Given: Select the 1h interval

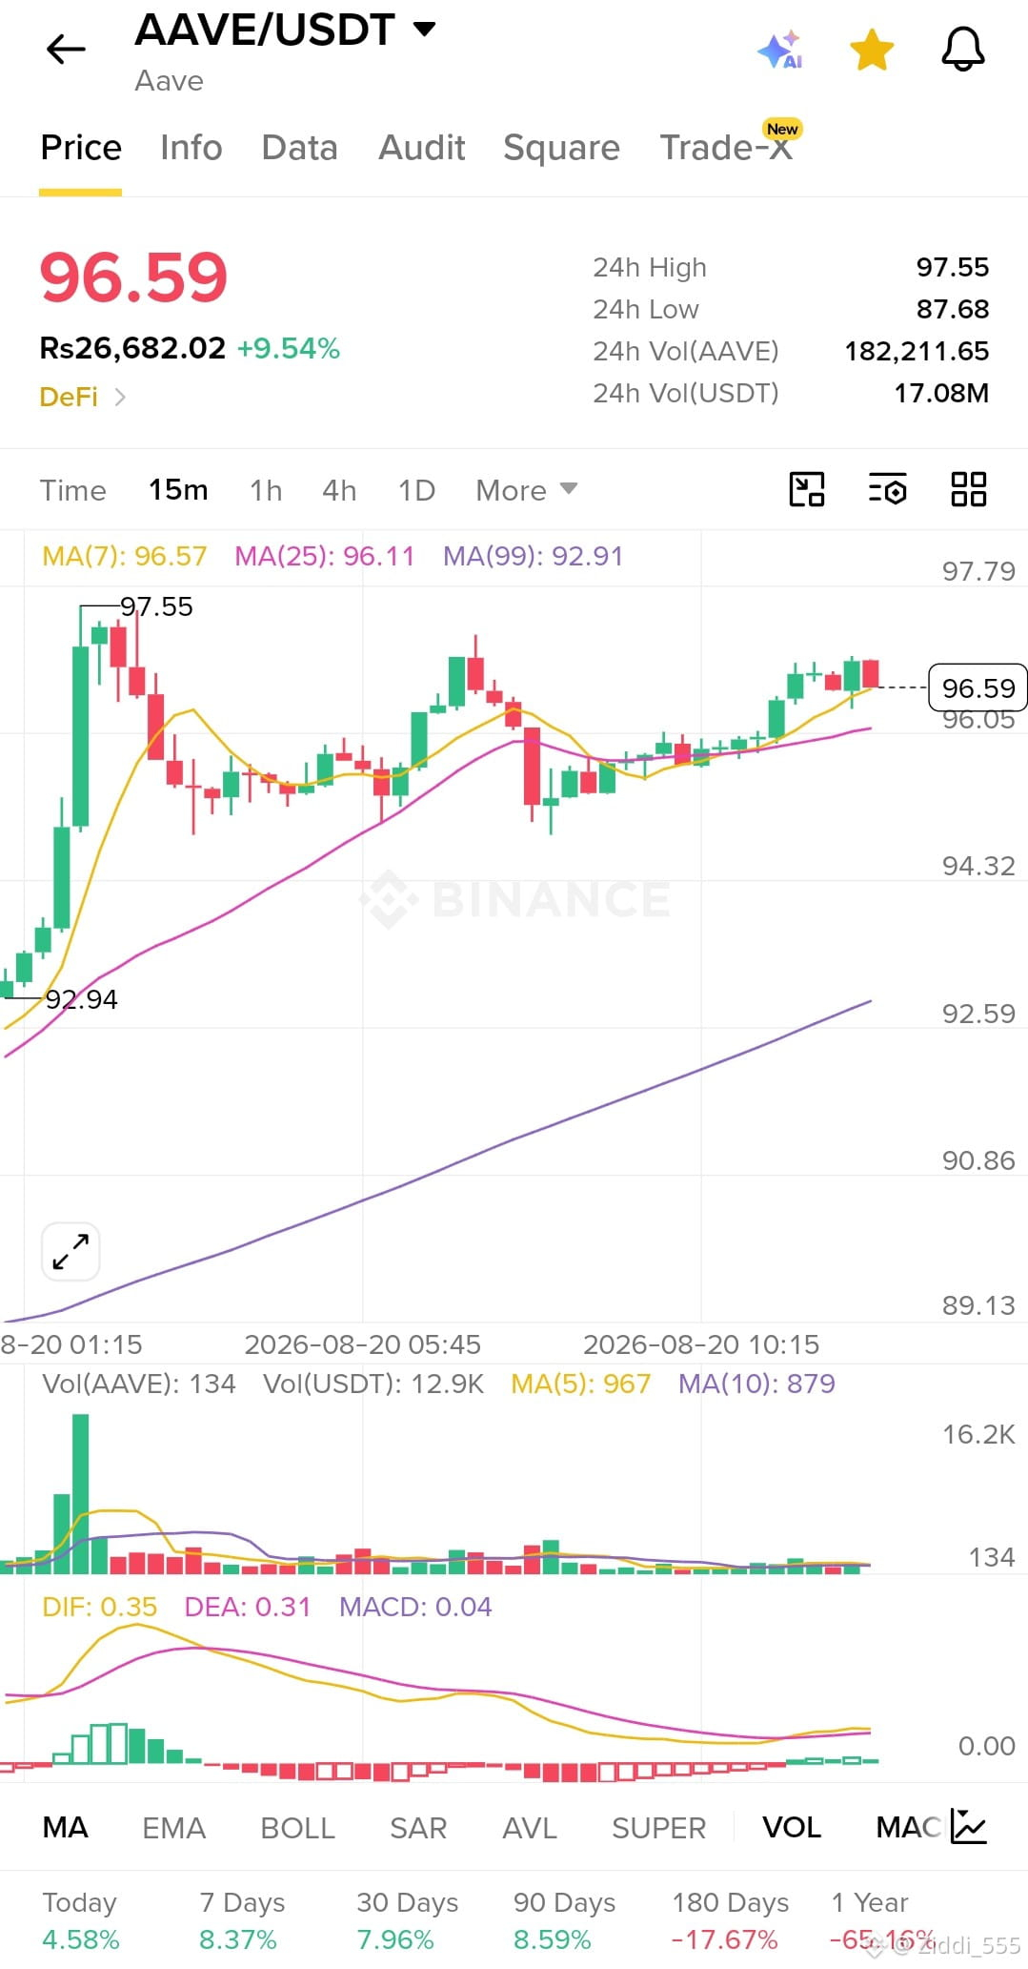Looking at the screenshot, I should 266,490.
